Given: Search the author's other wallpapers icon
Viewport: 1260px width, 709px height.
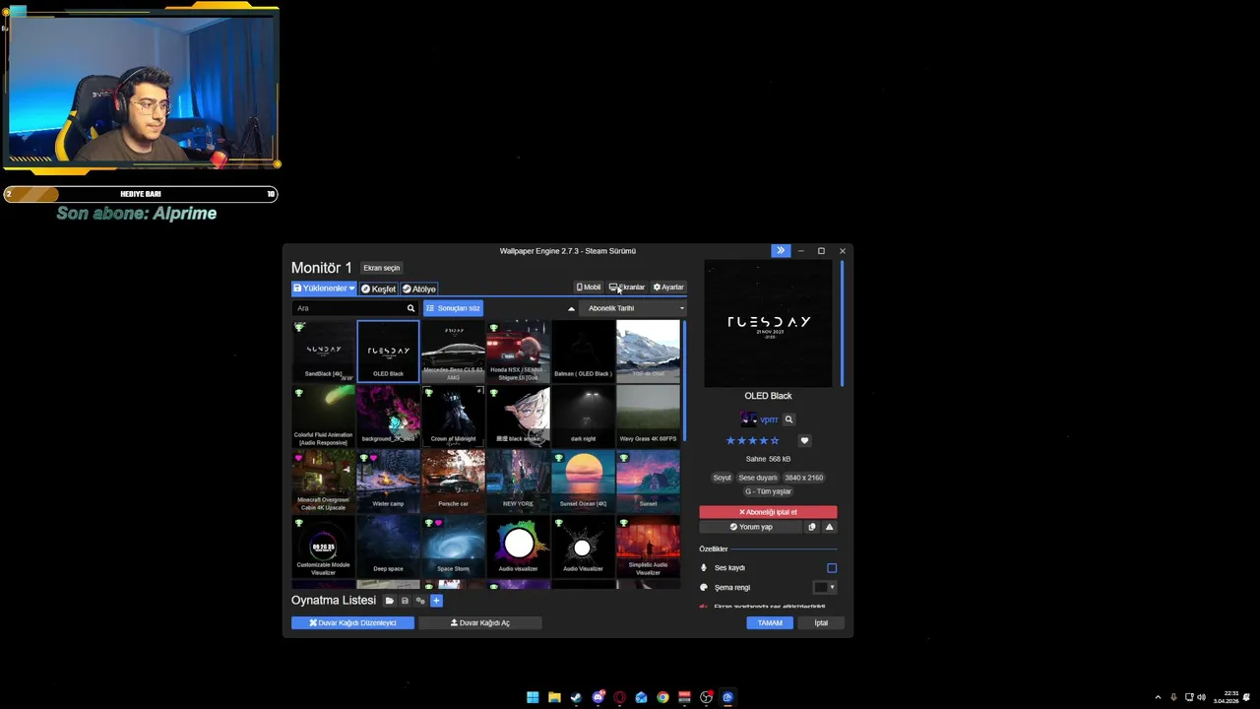Looking at the screenshot, I should pyautogui.click(x=788, y=419).
